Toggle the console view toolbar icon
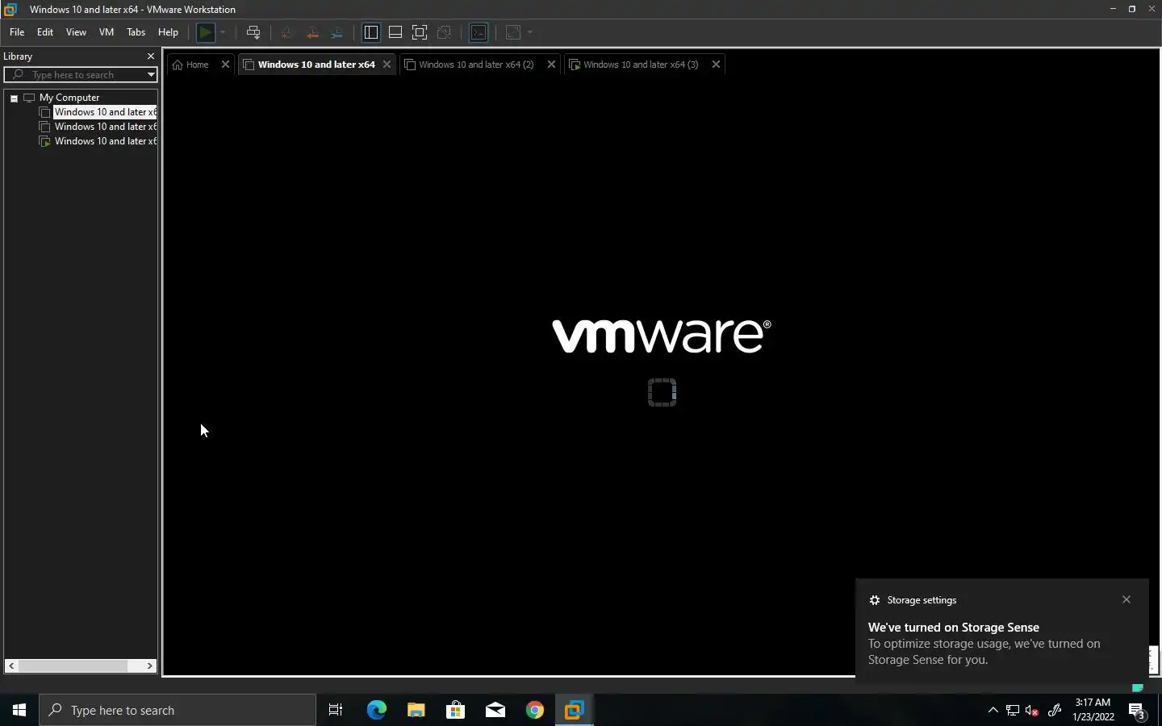 pos(479,32)
